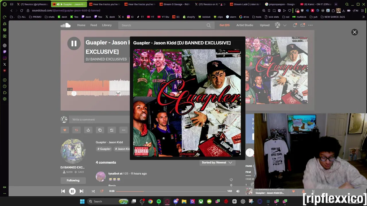The image size is (367, 206).
Task: Expand the profile avatar dropdown chevron
Action: coord(285,25)
